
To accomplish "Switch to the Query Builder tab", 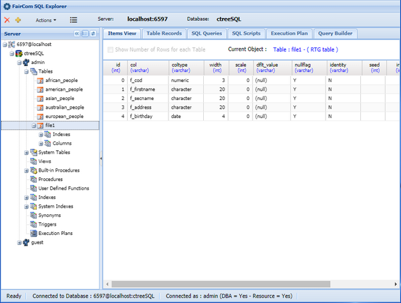I will pos(335,33).
